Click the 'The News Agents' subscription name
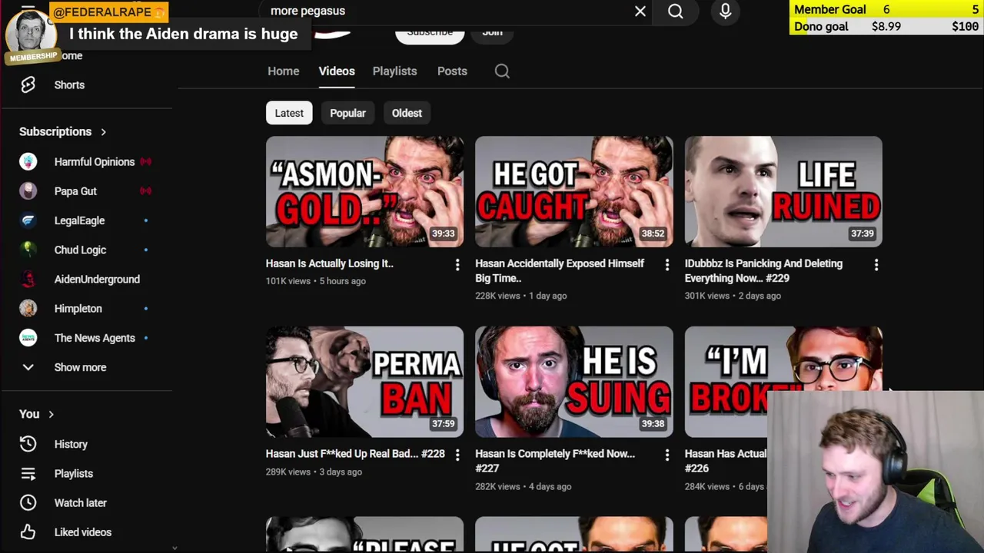This screenshot has width=984, height=553. [x=95, y=338]
